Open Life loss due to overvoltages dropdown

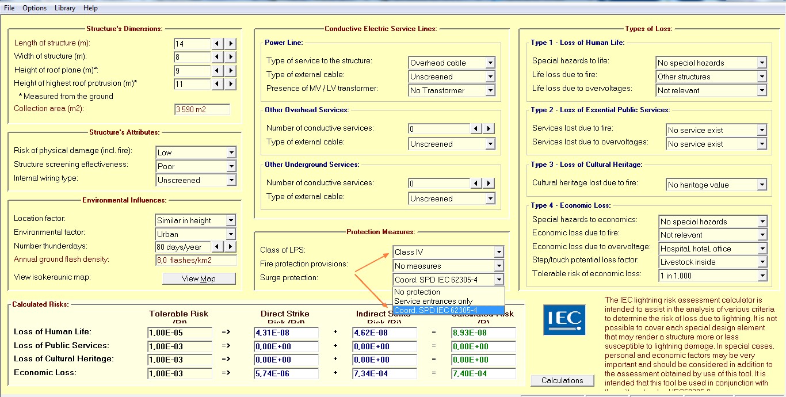coord(762,90)
